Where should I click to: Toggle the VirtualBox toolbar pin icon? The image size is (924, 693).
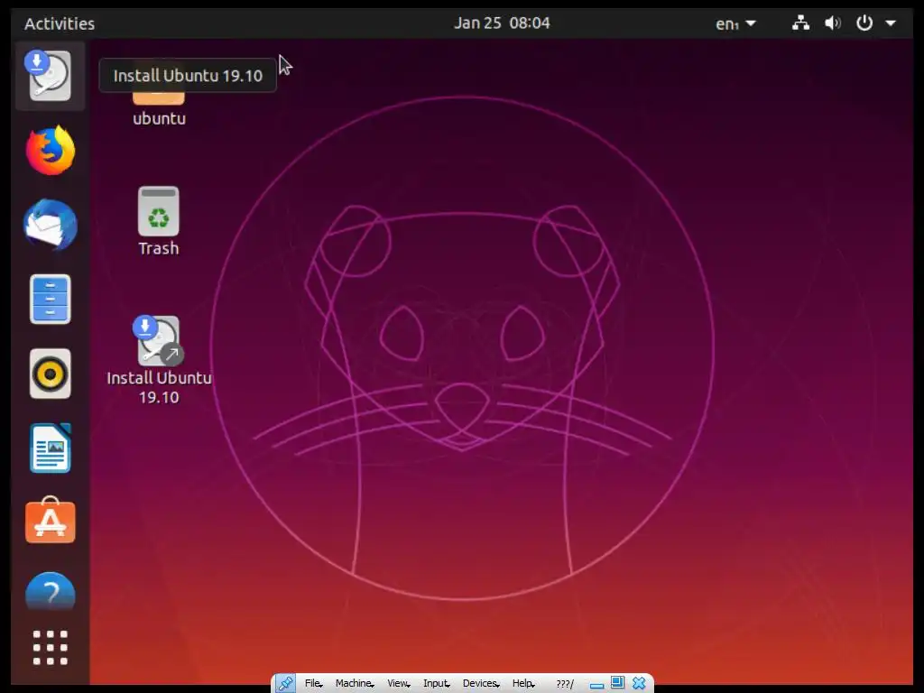[286, 683]
